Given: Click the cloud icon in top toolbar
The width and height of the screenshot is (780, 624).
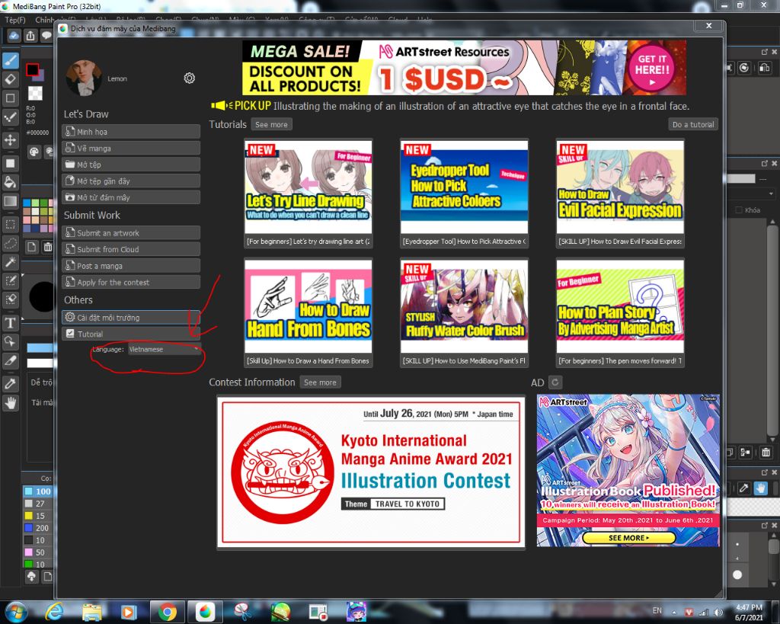Looking at the screenshot, I should coord(14,35).
